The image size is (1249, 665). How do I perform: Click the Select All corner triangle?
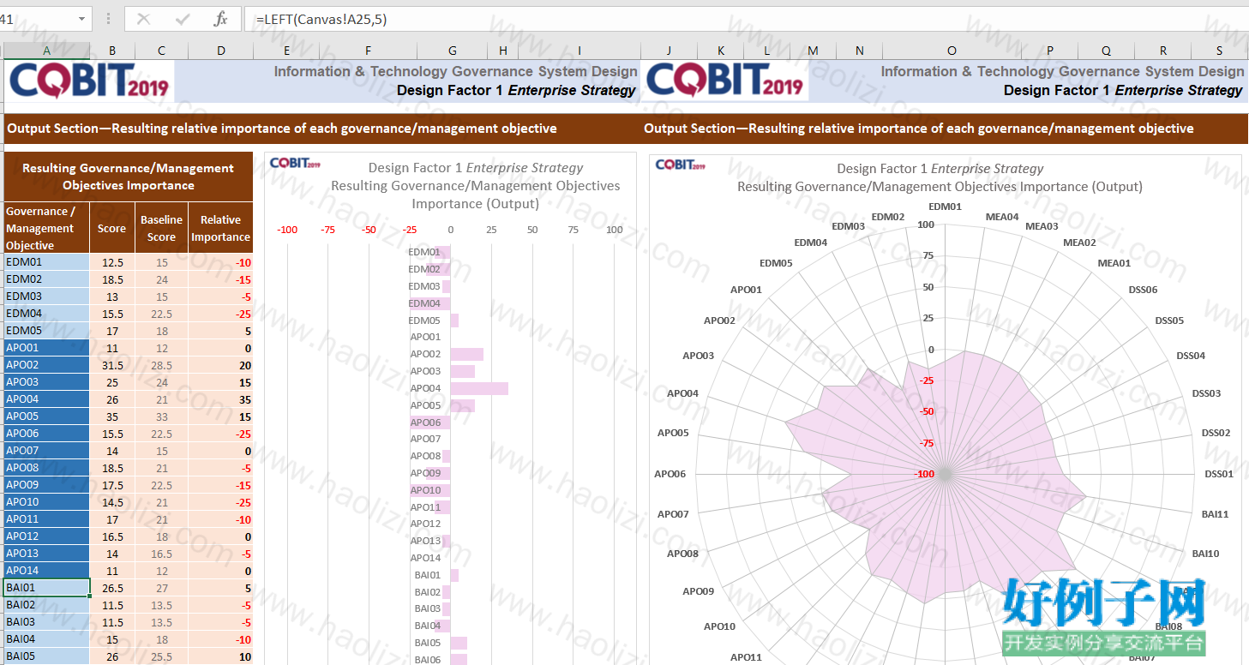[x=2, y=51]
